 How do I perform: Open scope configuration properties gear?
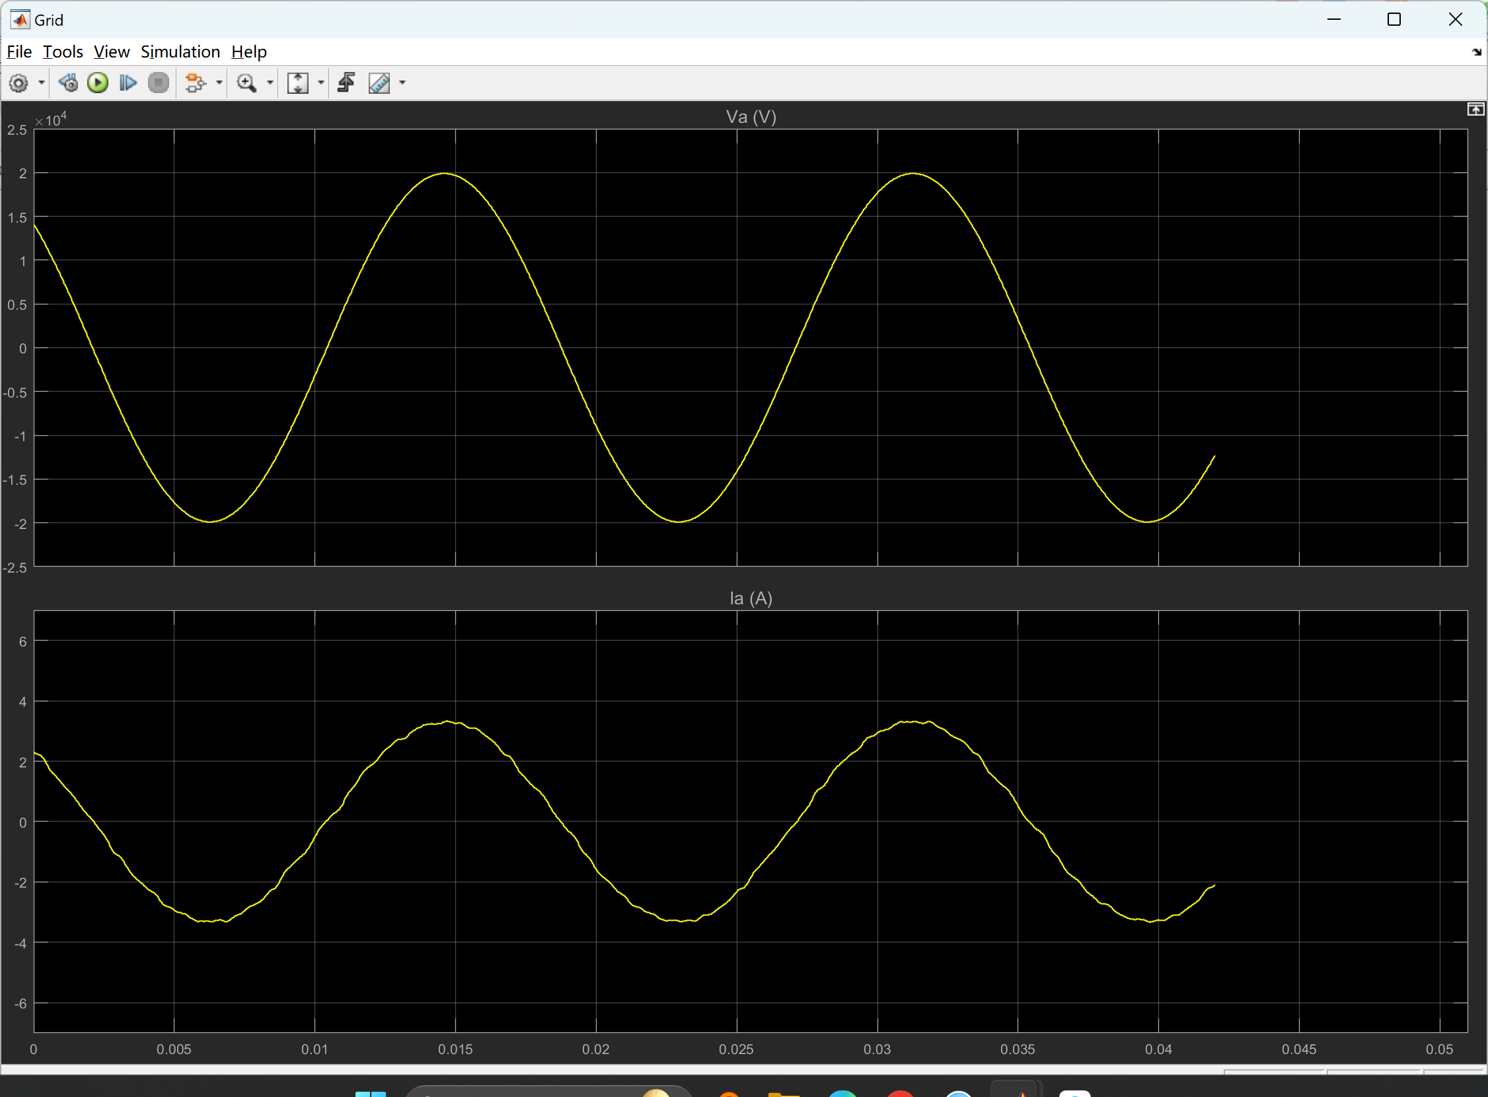[19, 83]
